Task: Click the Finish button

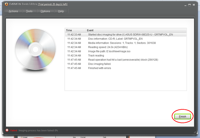Action: tap(182, 116)
